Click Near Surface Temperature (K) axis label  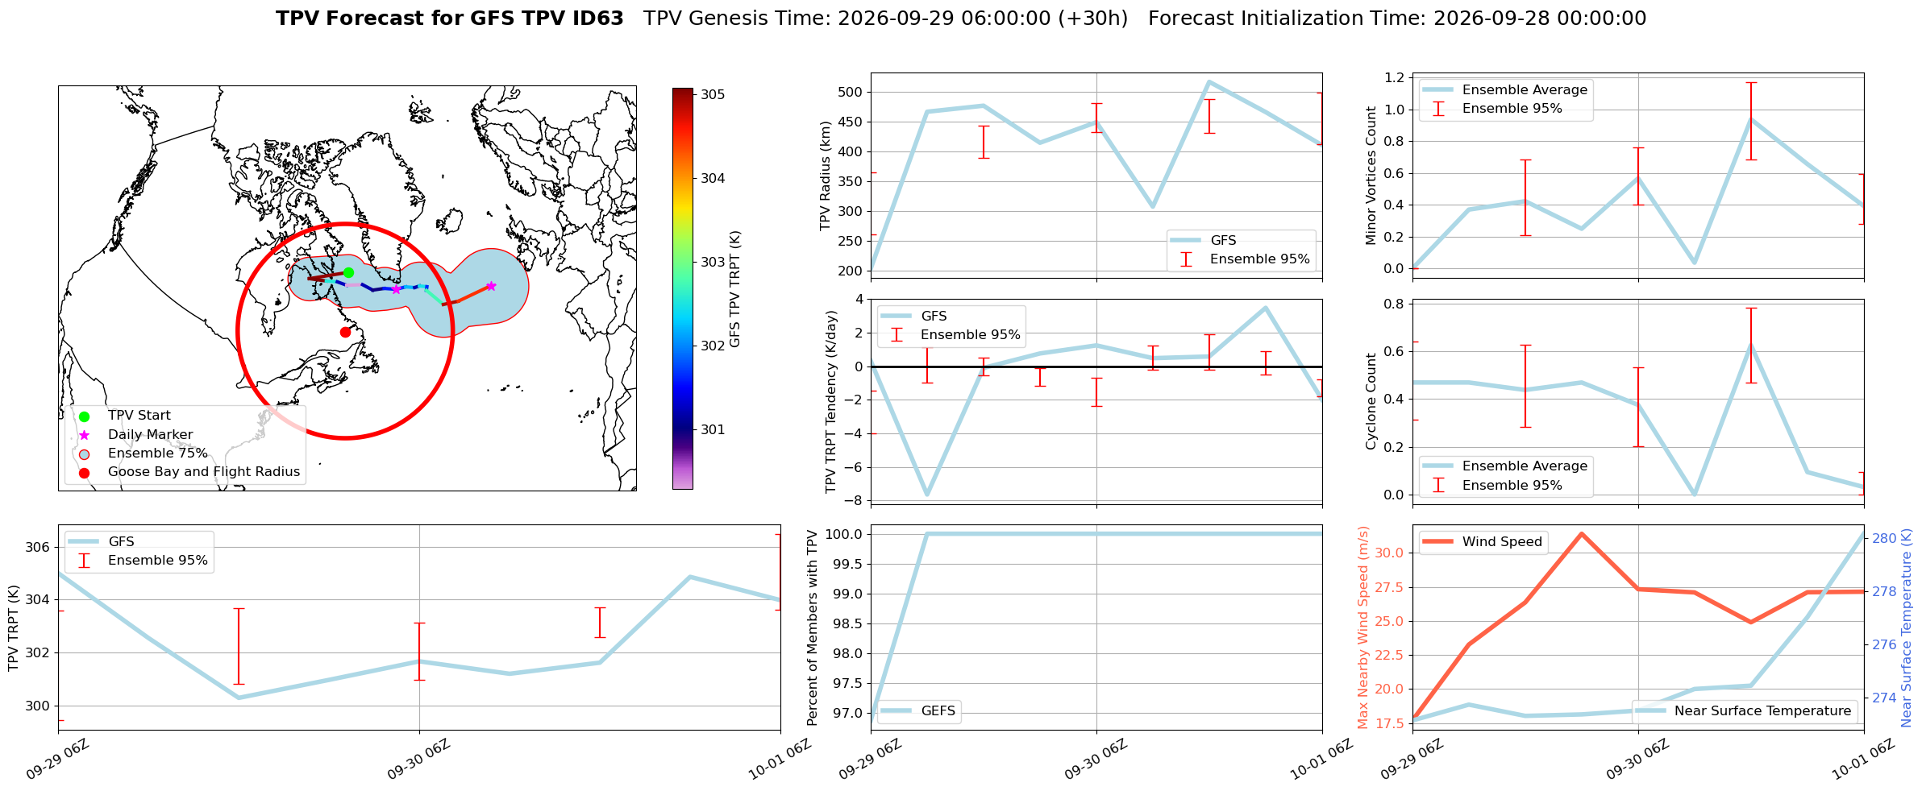coord(1907,627)
